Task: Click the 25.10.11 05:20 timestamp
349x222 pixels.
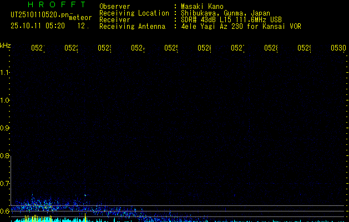Action: click(x=37, y=26)
